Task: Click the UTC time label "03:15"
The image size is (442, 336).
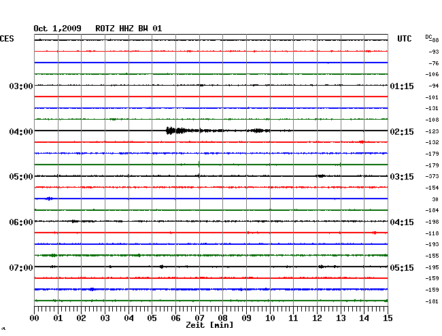Action: coord(402,177)
